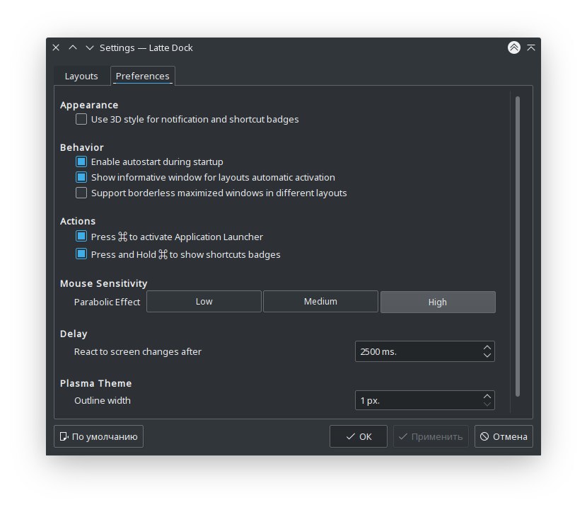The image size is (587, 510).
Task: Enable 3D style for notification badges
Action: pyautogui.click(x=81, y=119)
